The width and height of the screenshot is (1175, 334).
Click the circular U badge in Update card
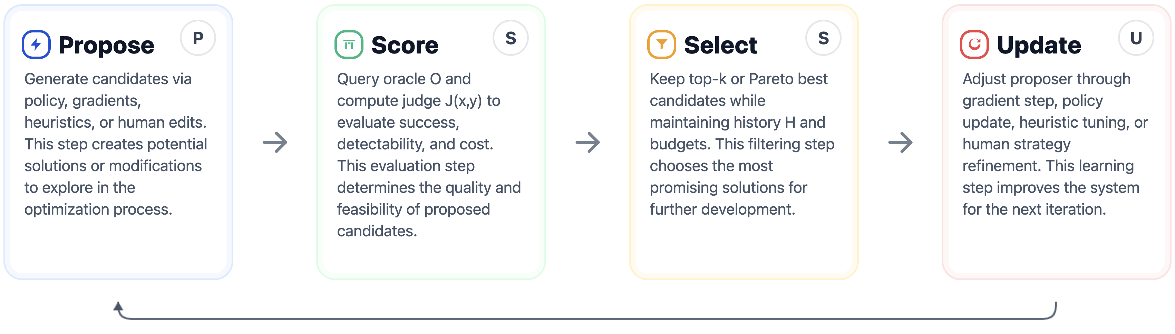(x=1136, y=38)
